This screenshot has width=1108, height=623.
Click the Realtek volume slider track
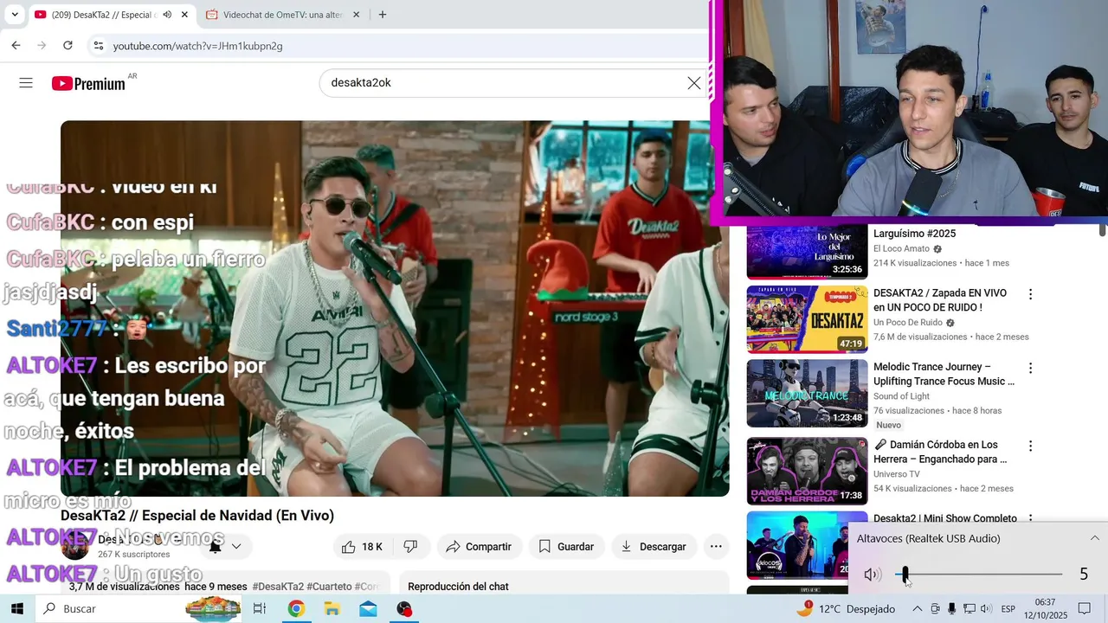[978, 574]
